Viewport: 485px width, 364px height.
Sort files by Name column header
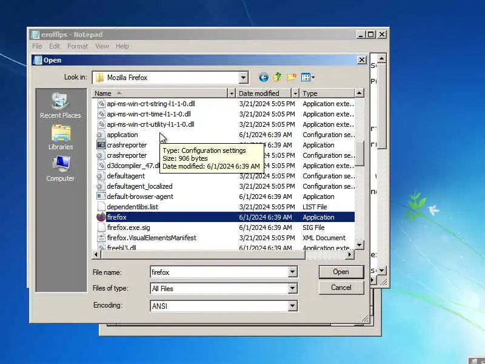pos(160,93)
